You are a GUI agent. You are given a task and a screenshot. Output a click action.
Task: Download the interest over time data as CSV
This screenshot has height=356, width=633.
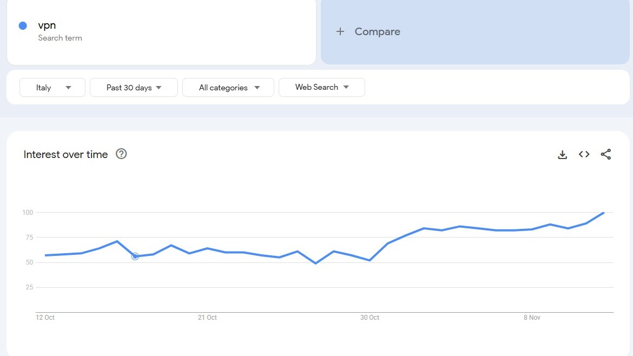pyautogui.click(x=562, y=154)
